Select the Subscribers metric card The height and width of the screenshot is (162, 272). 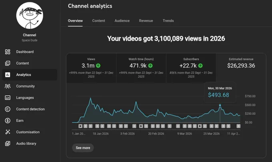point(191,68)
